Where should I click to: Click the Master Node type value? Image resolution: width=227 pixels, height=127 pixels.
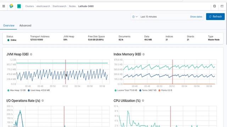pyautogui.click(x=214, y=40)
